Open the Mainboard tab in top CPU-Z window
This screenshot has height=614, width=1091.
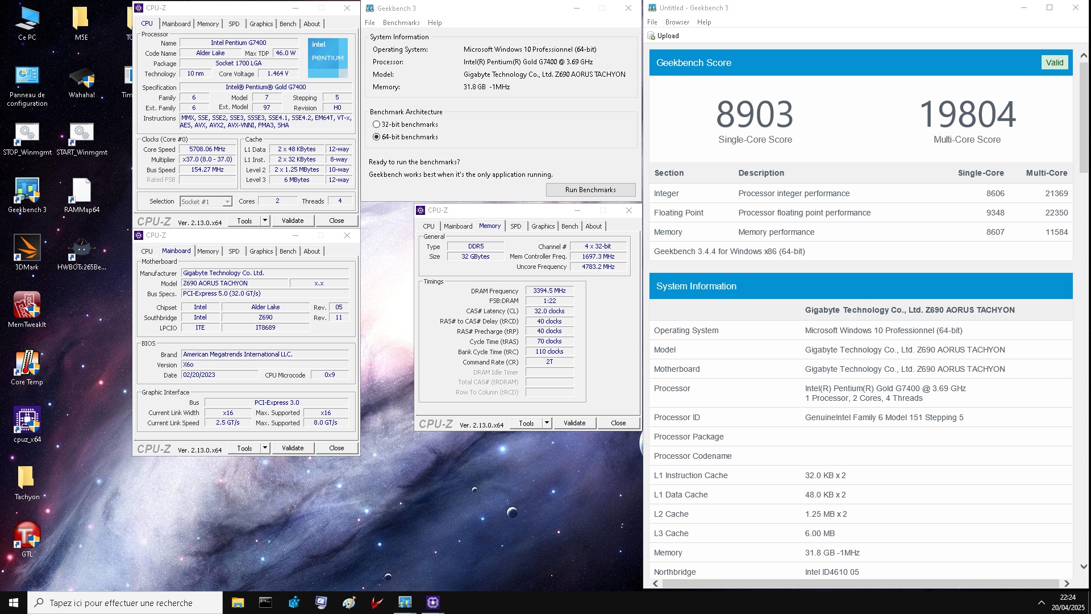tap(176, 24)
